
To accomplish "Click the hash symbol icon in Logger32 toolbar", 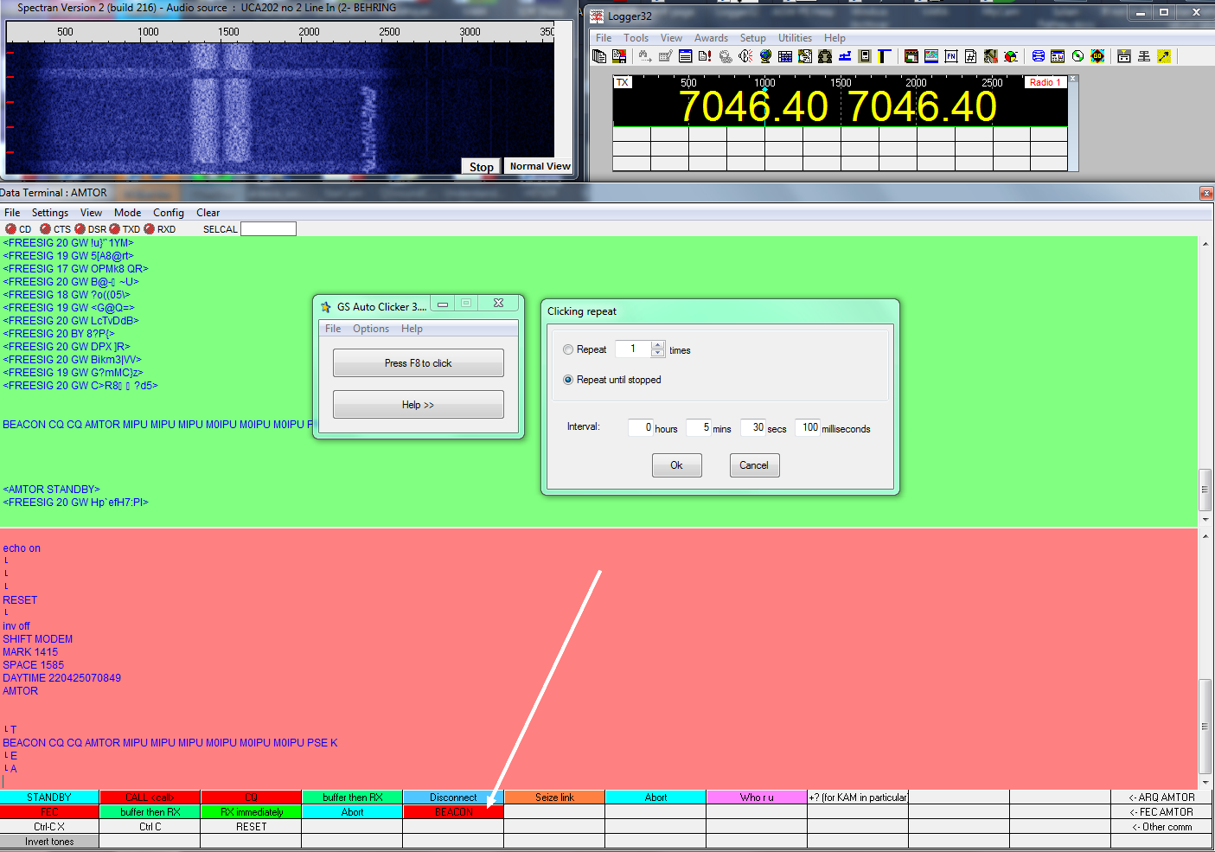I will tap(971, 56).
